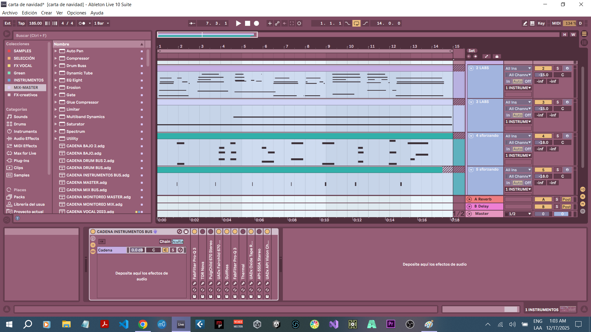Click the Stop transport button
The width and height of the screenshot is (591, 332).
click(x=247, y=23)
